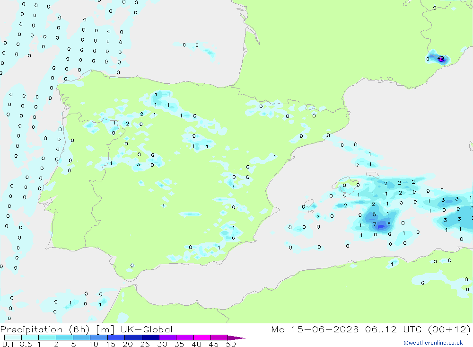Click the '10' legend scale label

pos(94,344)
